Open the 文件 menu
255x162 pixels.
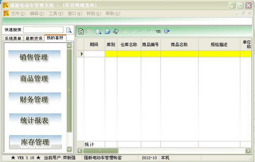[x=18, y=14]
